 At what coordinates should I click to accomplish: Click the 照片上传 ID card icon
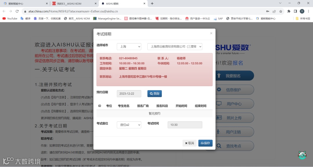(219, 117)
